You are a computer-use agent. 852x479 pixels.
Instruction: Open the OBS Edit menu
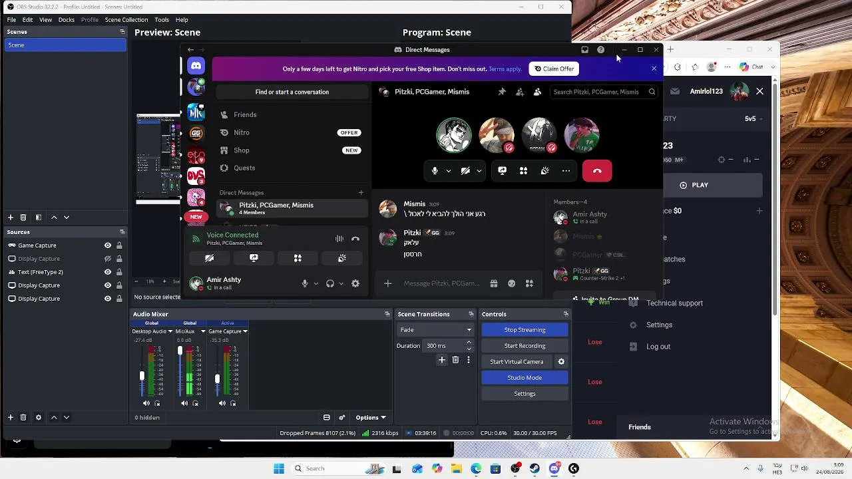coord(27,20)
